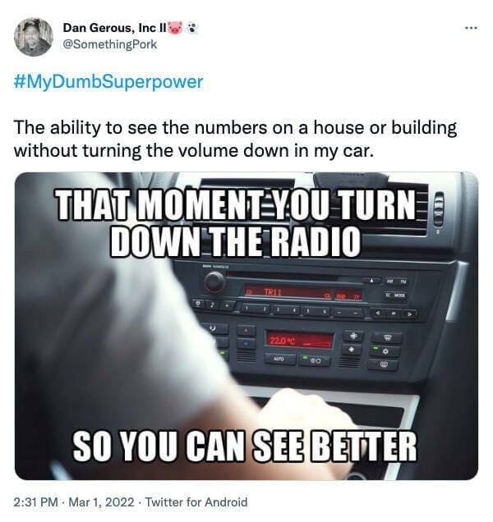Open the Dan Gerous, Inc II display name
Viewport: 493px width, 522px height.
point(115,28)
